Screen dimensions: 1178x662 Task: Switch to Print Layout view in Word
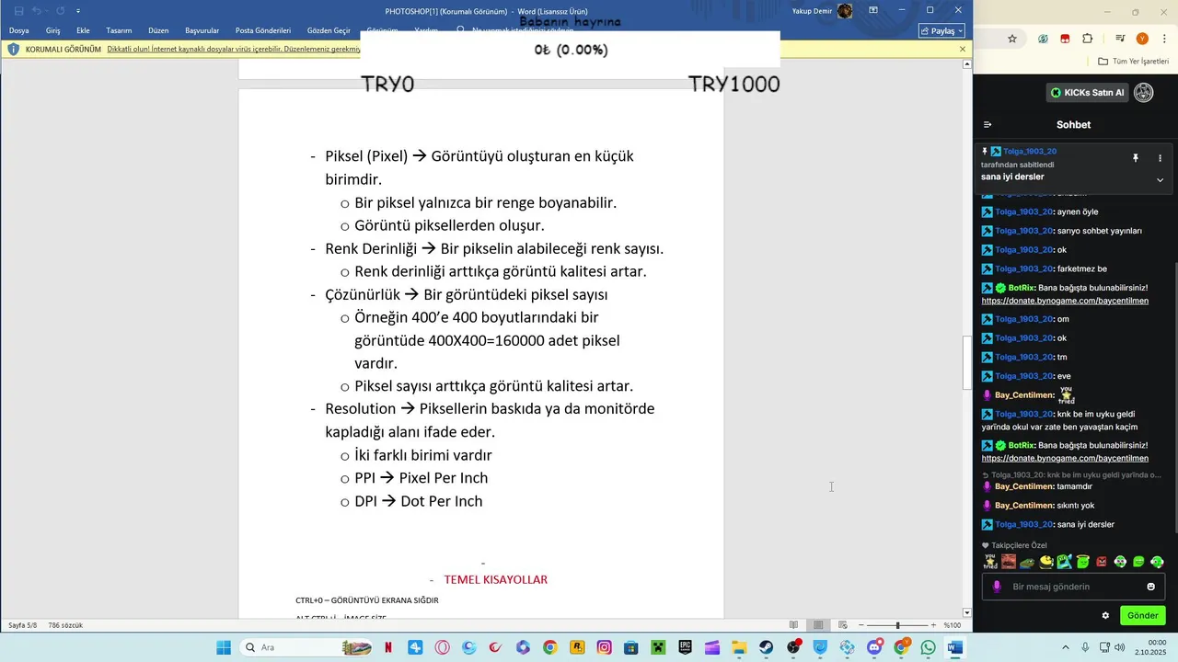[818, 625]
